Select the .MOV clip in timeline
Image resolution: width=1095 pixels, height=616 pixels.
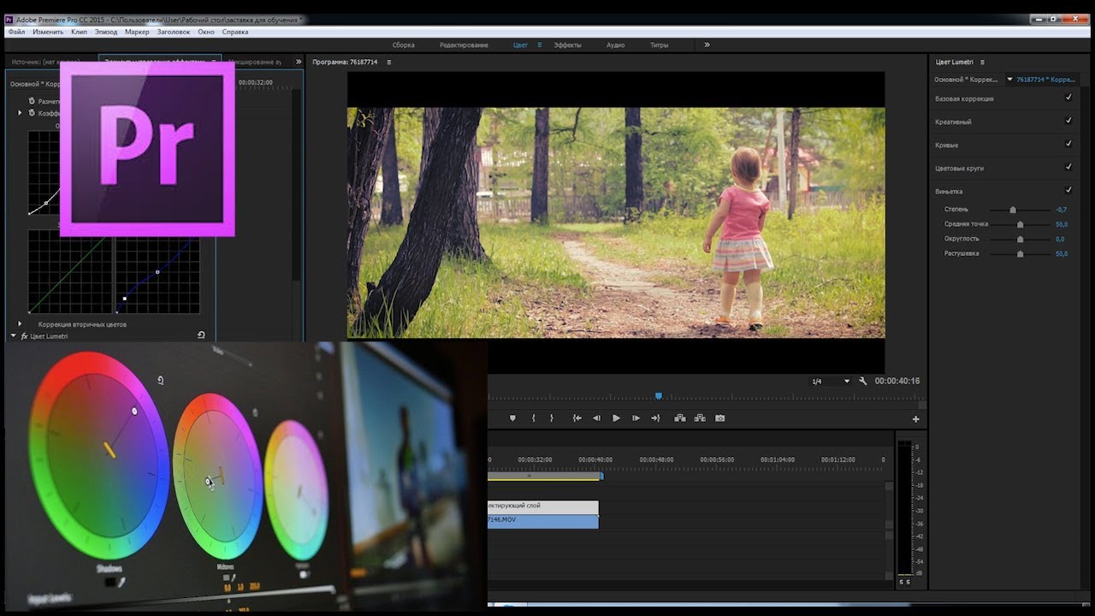[x=543, y=521]
